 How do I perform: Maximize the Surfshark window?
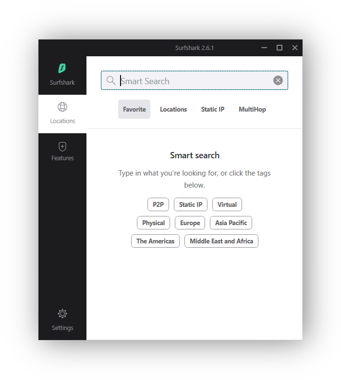coord(280,48)
